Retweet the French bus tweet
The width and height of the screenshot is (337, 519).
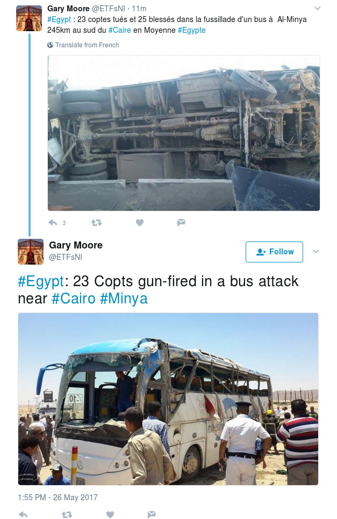coord(96,223)
